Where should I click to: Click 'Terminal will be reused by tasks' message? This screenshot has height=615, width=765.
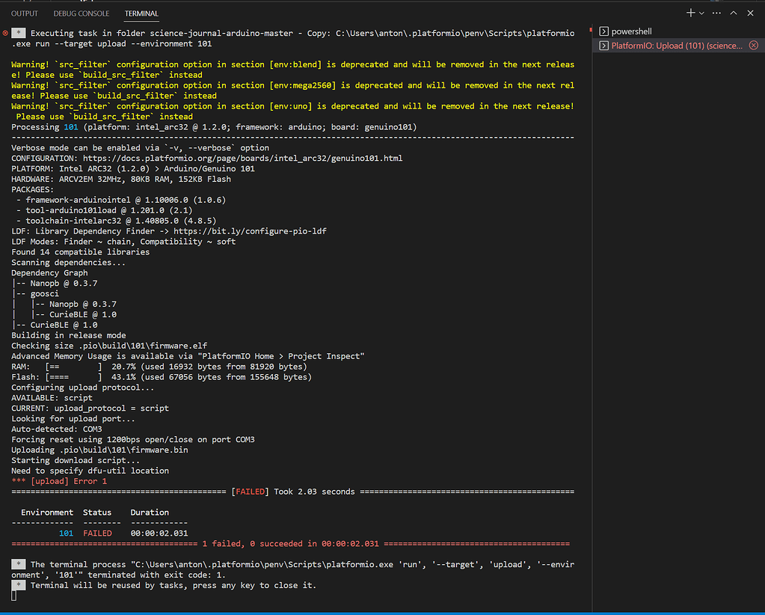point(173,585)
